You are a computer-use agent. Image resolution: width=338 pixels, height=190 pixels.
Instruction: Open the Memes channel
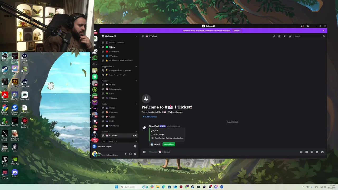pyautogui.click(x=120, y=112)
